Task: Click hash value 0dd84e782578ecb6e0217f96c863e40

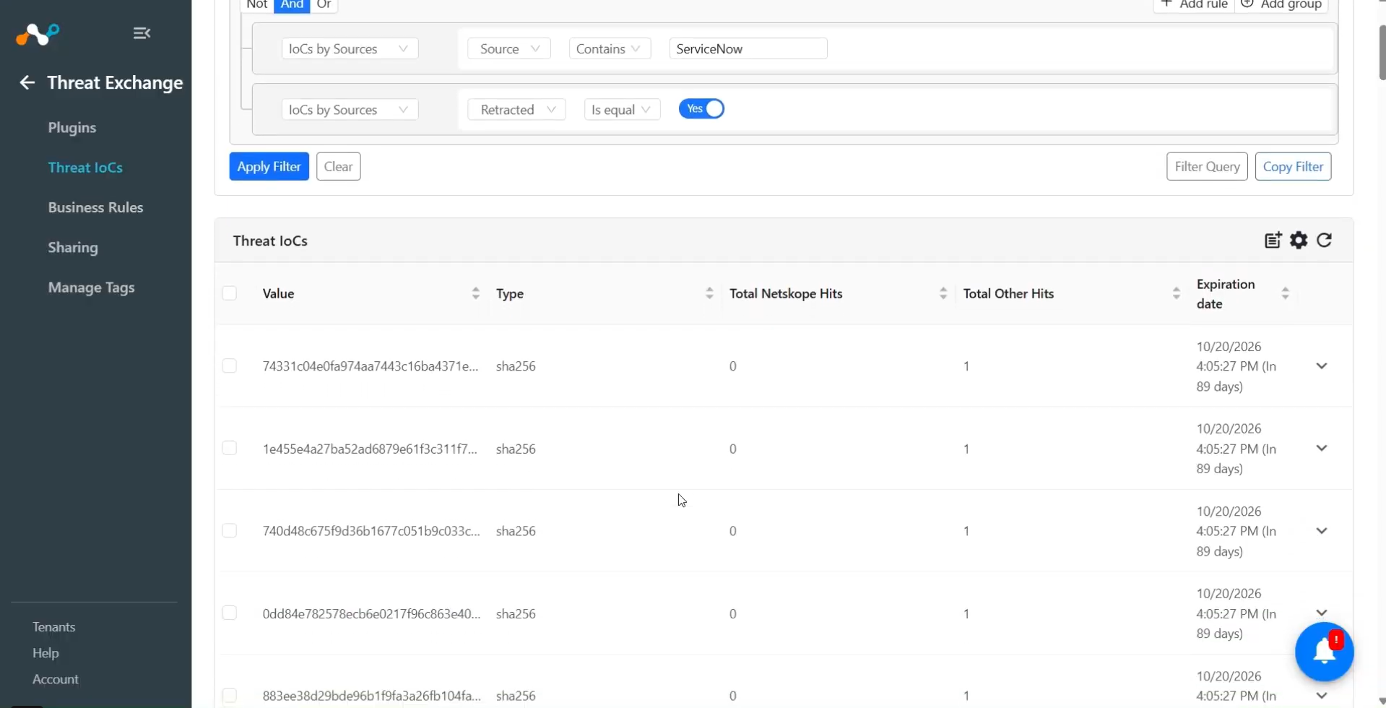Action: [371, 613]
